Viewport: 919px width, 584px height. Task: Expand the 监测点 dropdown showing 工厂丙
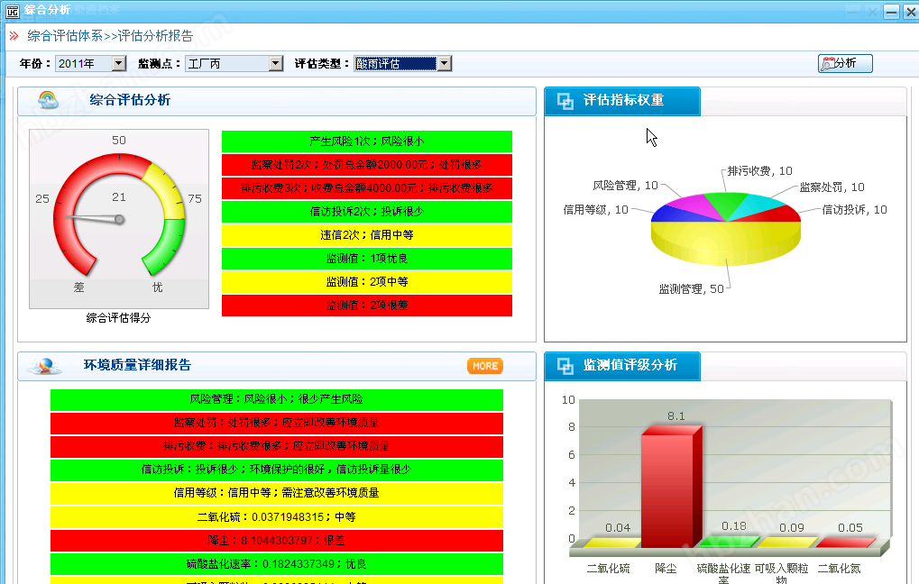click(x=276, y=64)
